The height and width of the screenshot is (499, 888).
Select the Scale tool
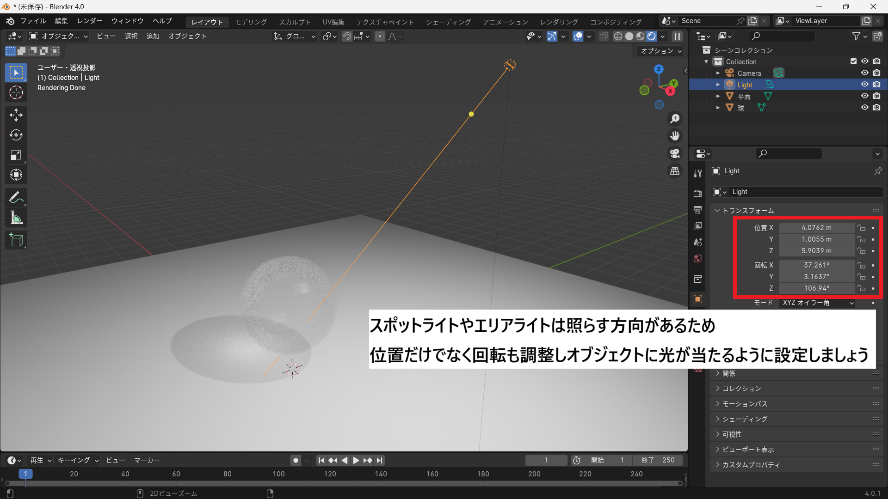pyautogui.click(x=16, y=155)
